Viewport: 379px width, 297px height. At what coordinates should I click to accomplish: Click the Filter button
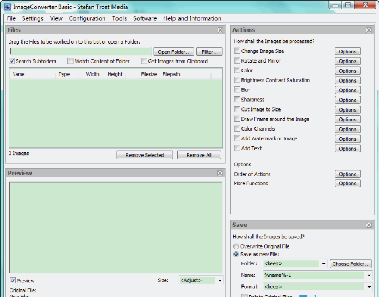[209, 52]
